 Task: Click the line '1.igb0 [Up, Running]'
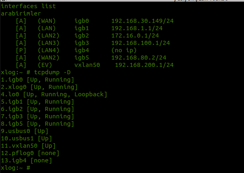(37, 80)
